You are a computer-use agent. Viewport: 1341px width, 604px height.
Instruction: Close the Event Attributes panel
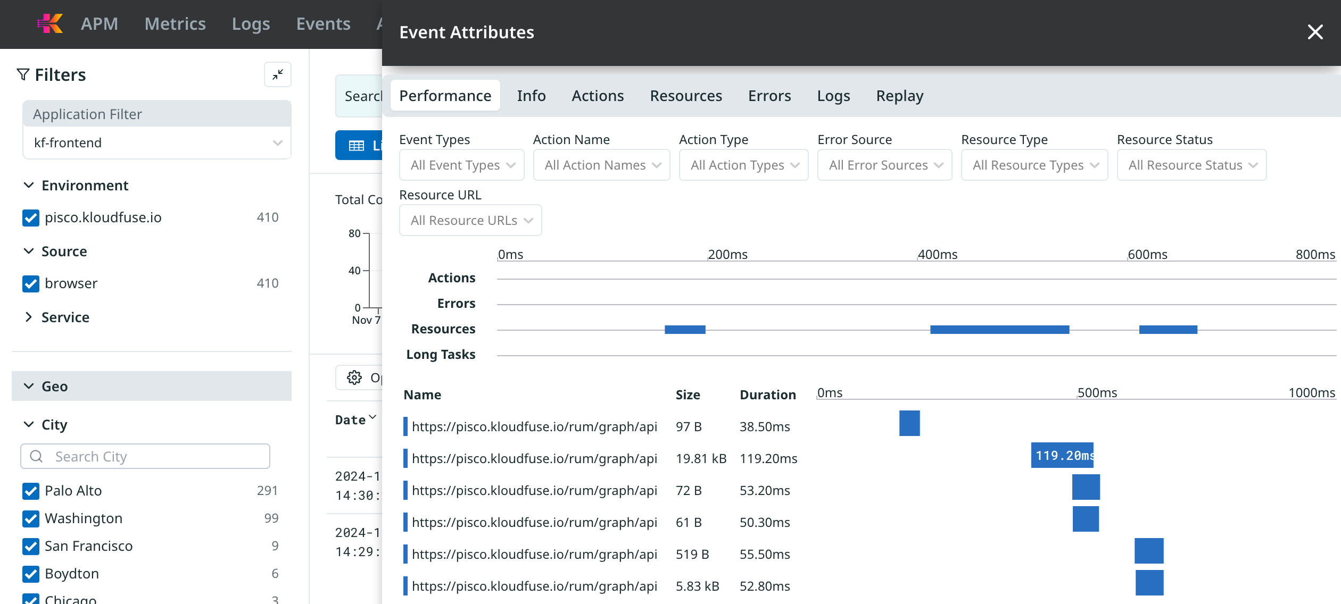[x=1315, y=32]
